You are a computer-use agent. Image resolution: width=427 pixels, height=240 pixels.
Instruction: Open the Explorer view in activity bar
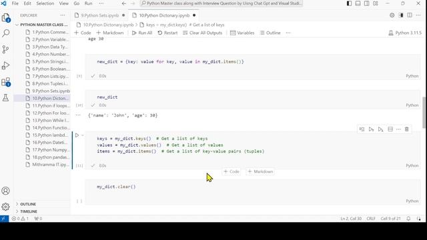click(6, 18)
